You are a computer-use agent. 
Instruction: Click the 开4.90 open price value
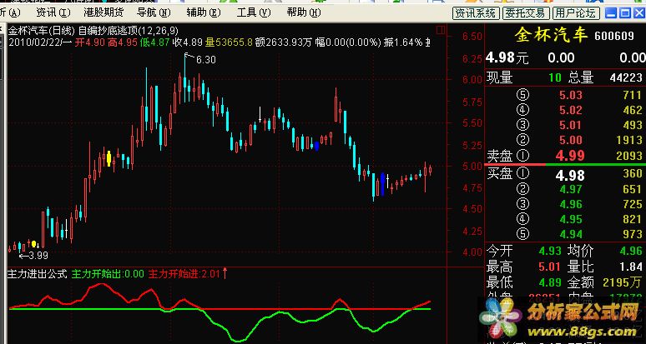(90, 42)
